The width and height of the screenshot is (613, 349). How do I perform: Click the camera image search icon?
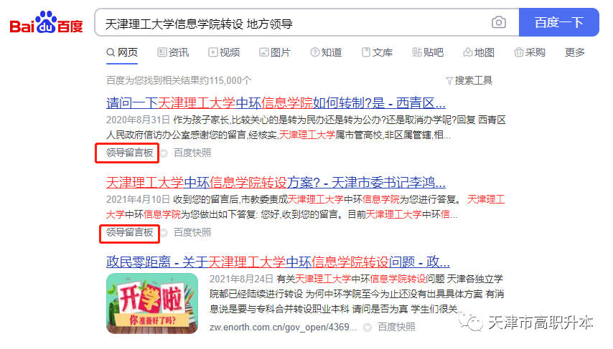pyautogui.click(x=498, y=22)
